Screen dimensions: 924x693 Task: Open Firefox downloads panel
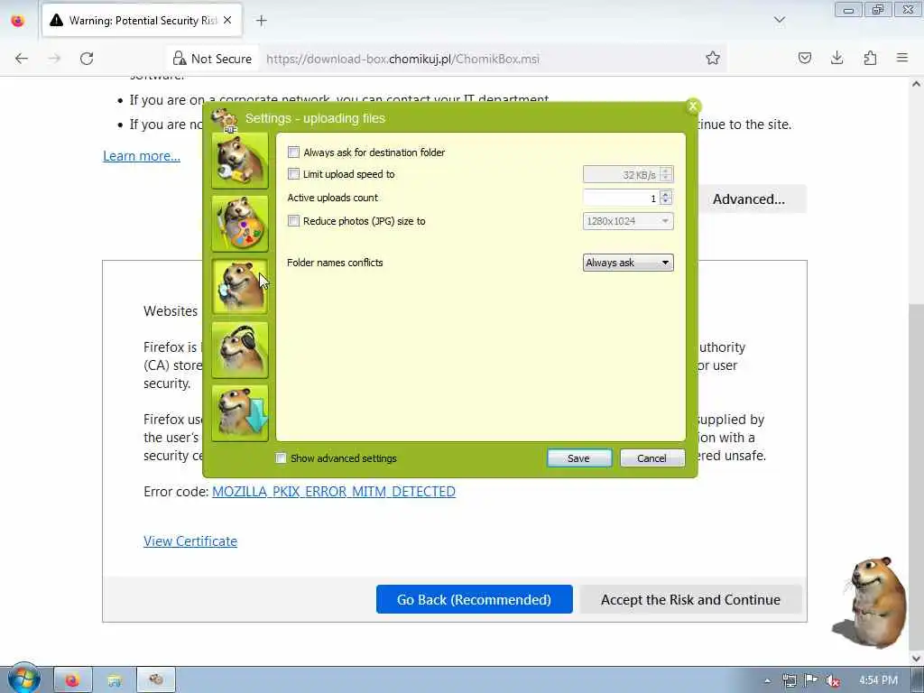tap(836, 58)
